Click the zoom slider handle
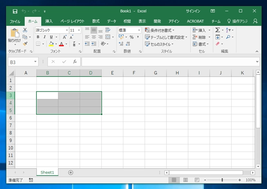 coord(222,180)
